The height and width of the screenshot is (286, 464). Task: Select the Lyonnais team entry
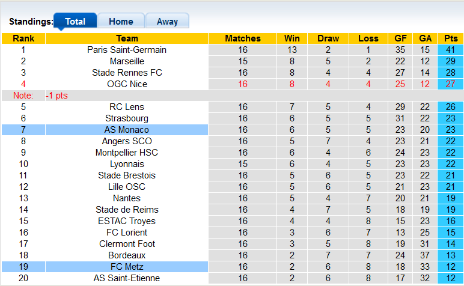(x=127, y=164)
